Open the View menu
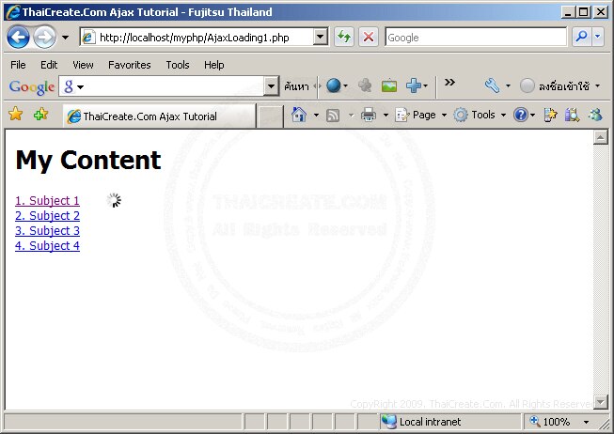The height and width of the screenshot is (434, 614). tap(83, 65)
